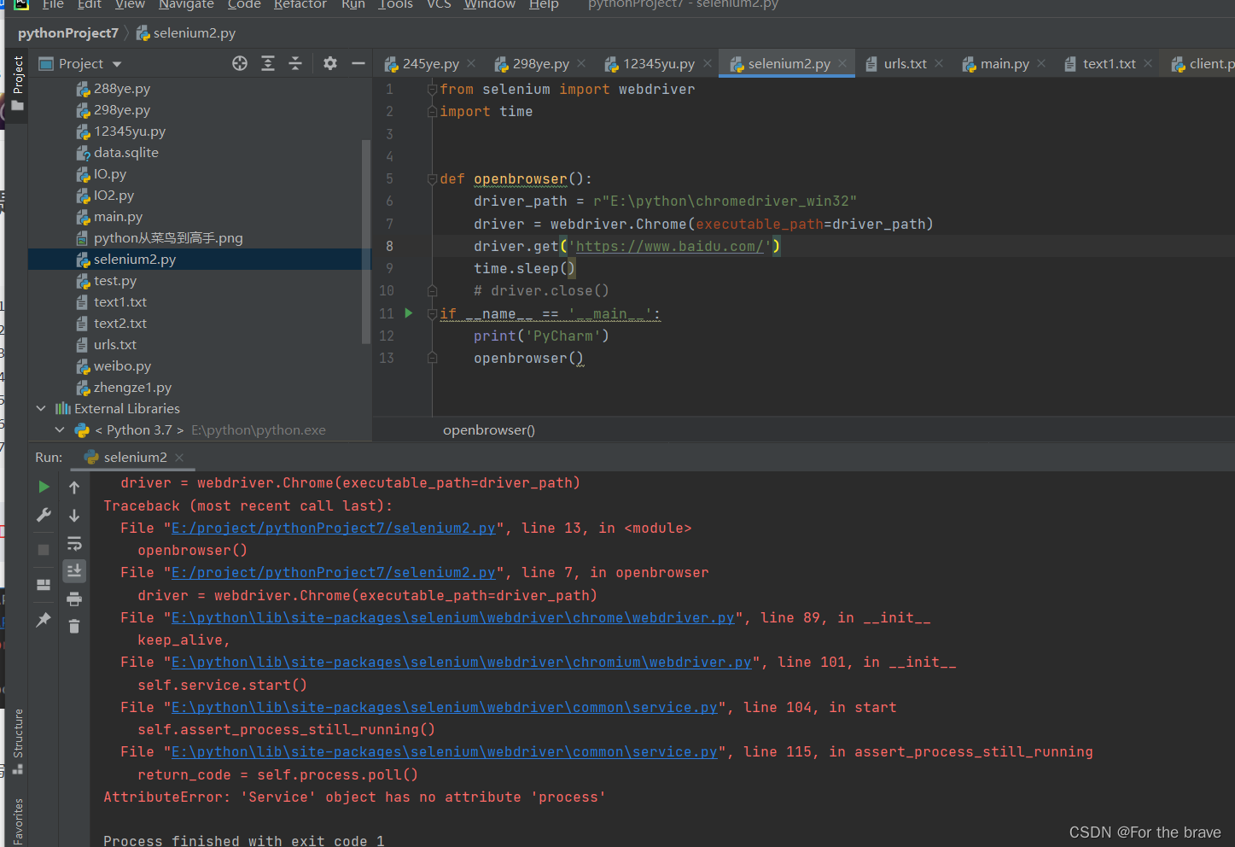
Task: Click the Stop process square button
Action: 44,550
